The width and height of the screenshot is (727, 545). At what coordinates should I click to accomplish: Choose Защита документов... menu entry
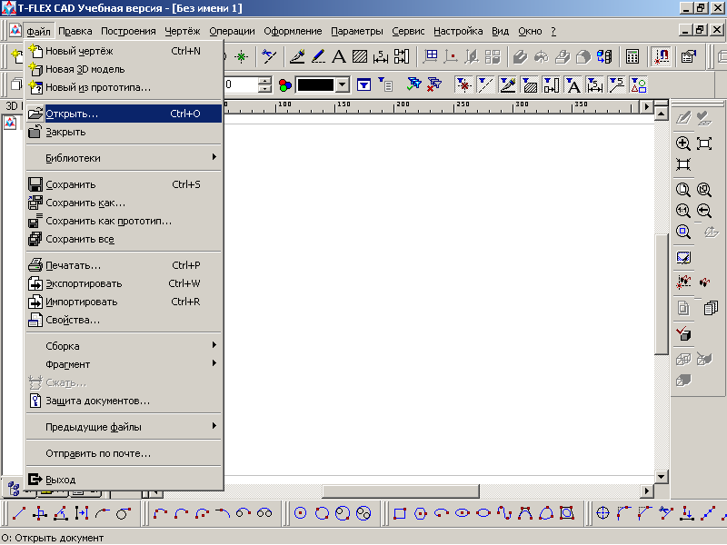[x=124, y=401]
